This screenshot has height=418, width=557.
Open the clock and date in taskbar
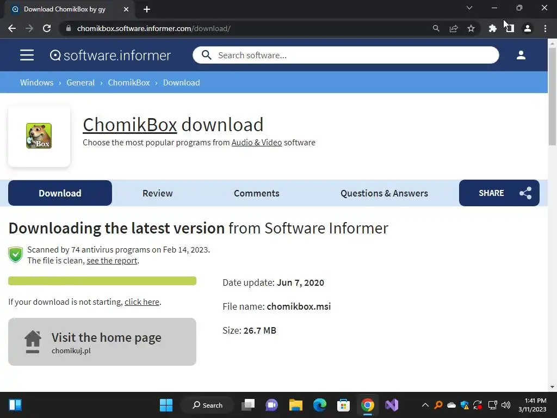[532, 405]
